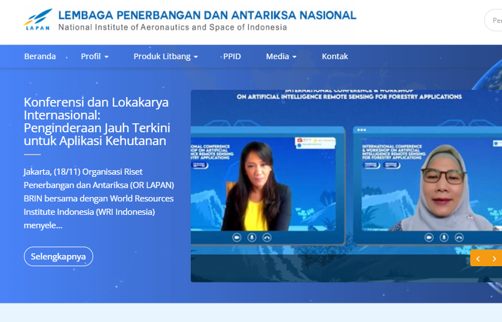The height and width of the screenshot is (322, 502).
Task: Click microphone icon in right video frame
Action: [444, 237]
